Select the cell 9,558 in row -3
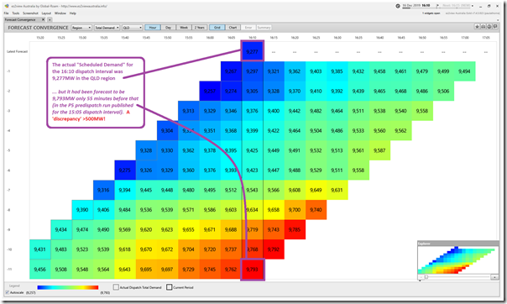Image resolution: width=507 pixels, height=304 pixels. click(422, 111)
